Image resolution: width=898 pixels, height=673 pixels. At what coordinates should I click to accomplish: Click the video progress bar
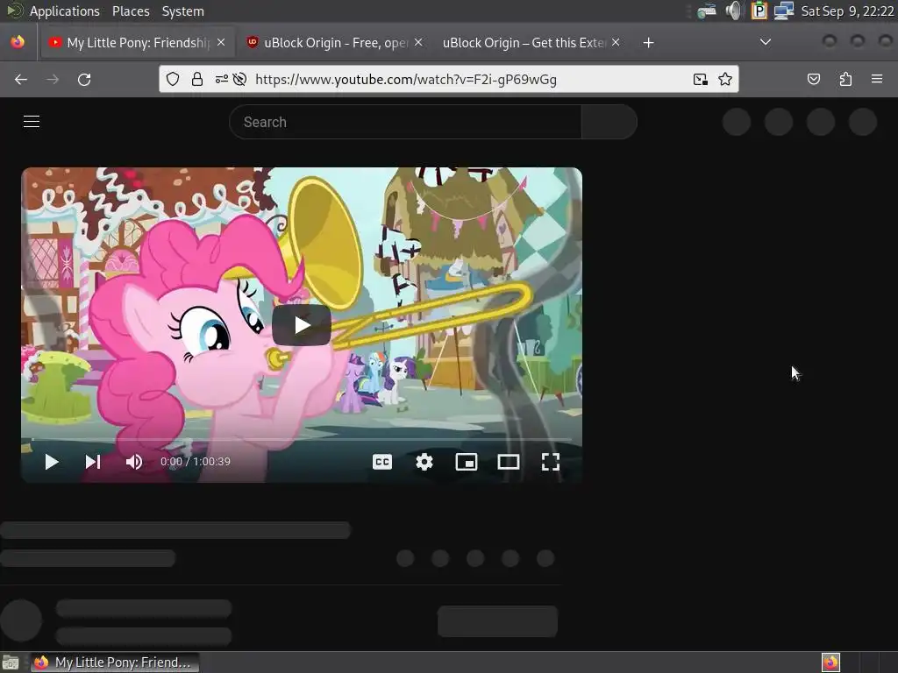[302, 440]
